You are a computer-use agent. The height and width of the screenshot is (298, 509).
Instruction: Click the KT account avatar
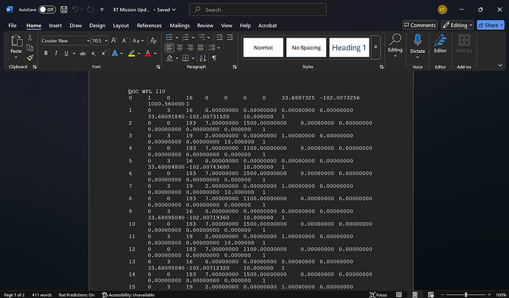point(442,10)
